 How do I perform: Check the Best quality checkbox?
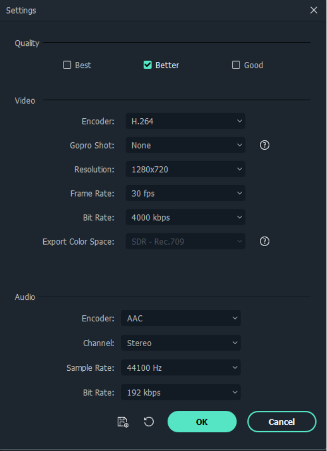[67, 65]
